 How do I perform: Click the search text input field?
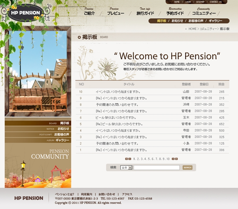coord(156,167)
